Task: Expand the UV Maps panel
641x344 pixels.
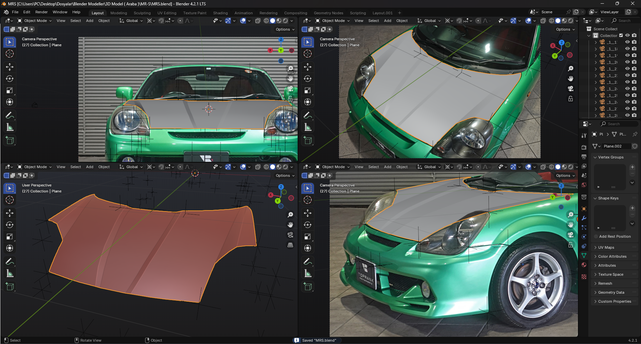Action: [x=606, y=247]
